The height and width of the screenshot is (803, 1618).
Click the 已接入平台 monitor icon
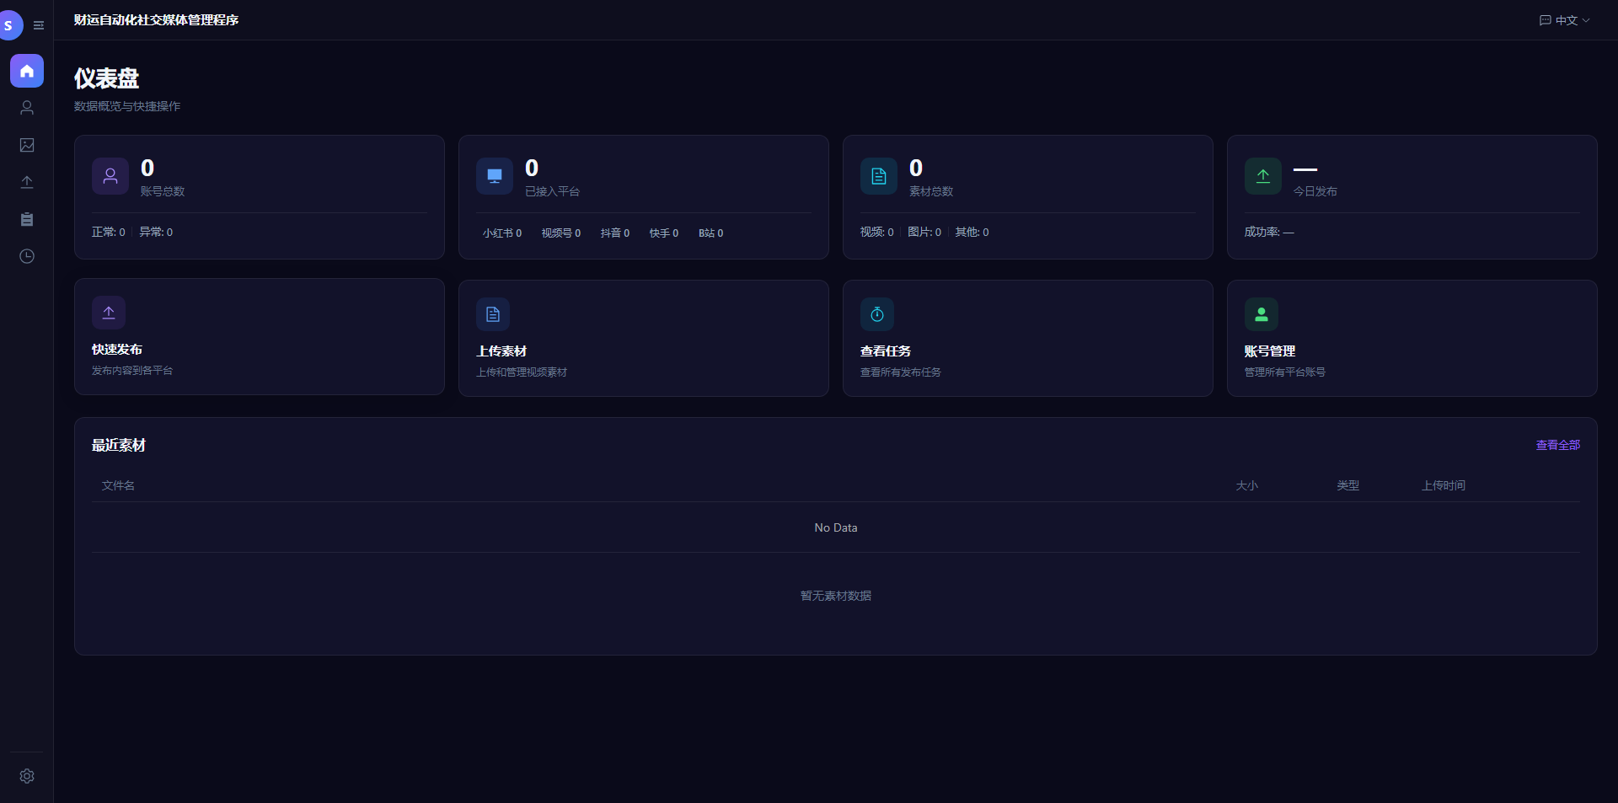pos(495,176)
